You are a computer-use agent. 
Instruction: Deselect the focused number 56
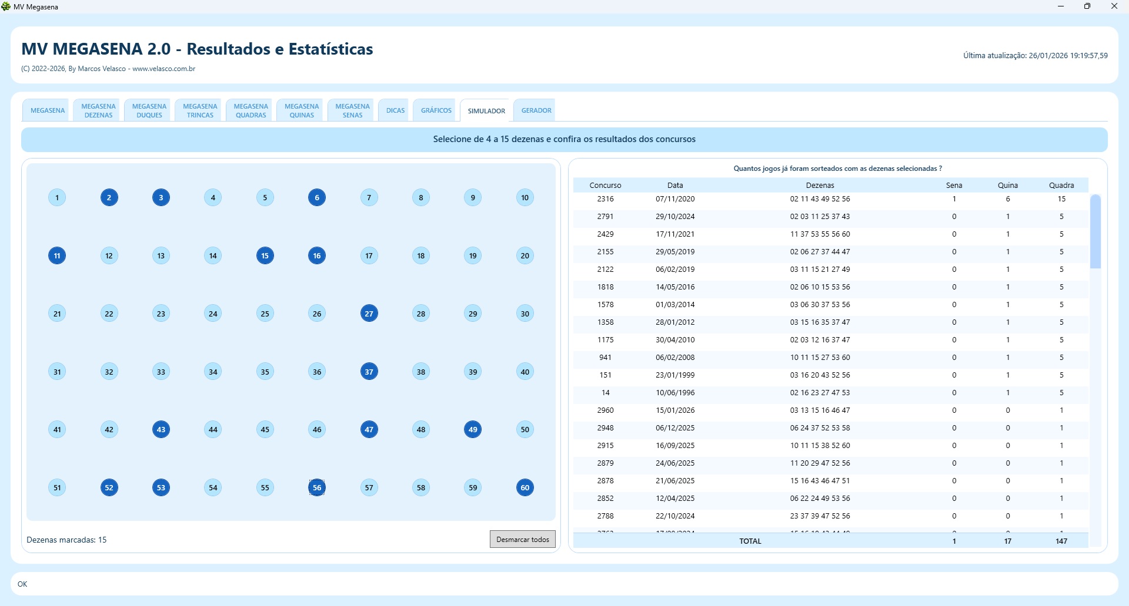(317, 487)
